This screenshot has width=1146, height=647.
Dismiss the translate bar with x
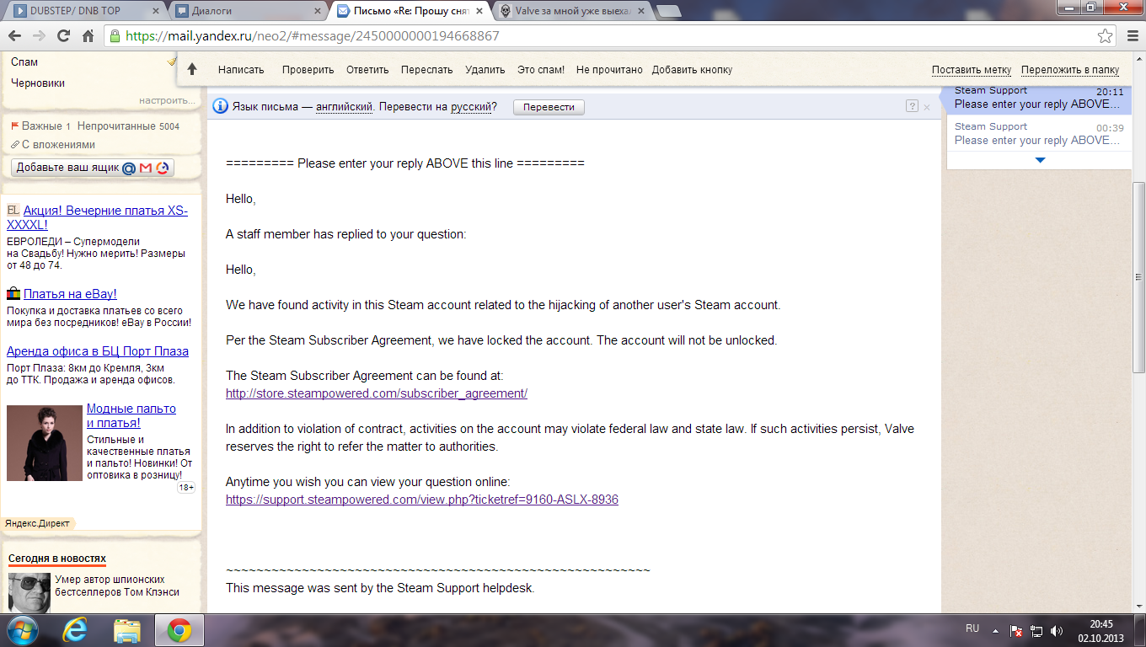tap(927, 107)
